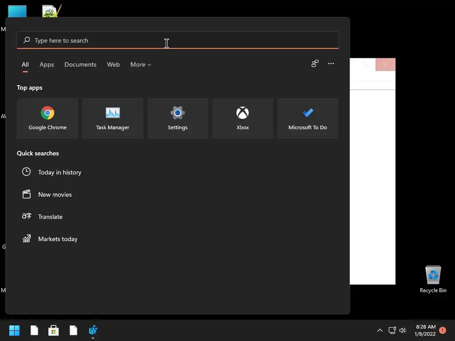455x341 pixels.
Task: Open search feedback/account icon in search panel
Action: coord(315,63)
